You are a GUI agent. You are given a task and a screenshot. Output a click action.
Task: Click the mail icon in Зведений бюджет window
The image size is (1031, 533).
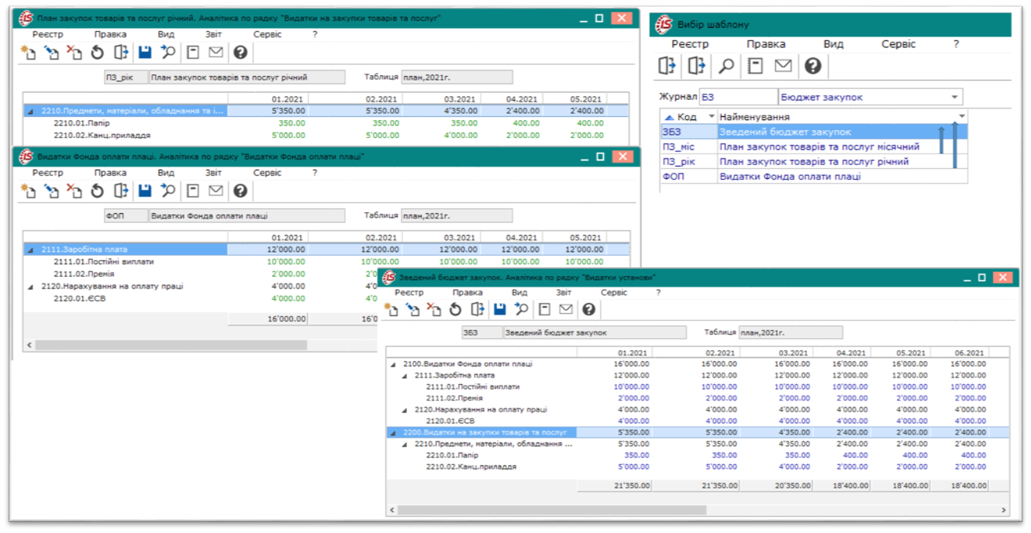(566, 310)
